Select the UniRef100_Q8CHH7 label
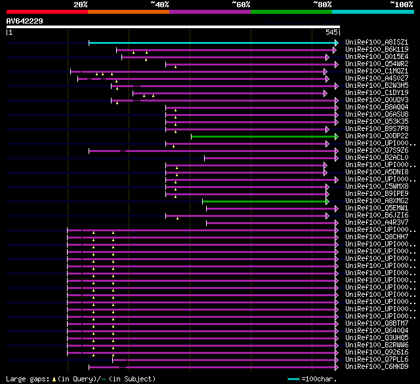420x384 pixels. click(x=377, y=237)
